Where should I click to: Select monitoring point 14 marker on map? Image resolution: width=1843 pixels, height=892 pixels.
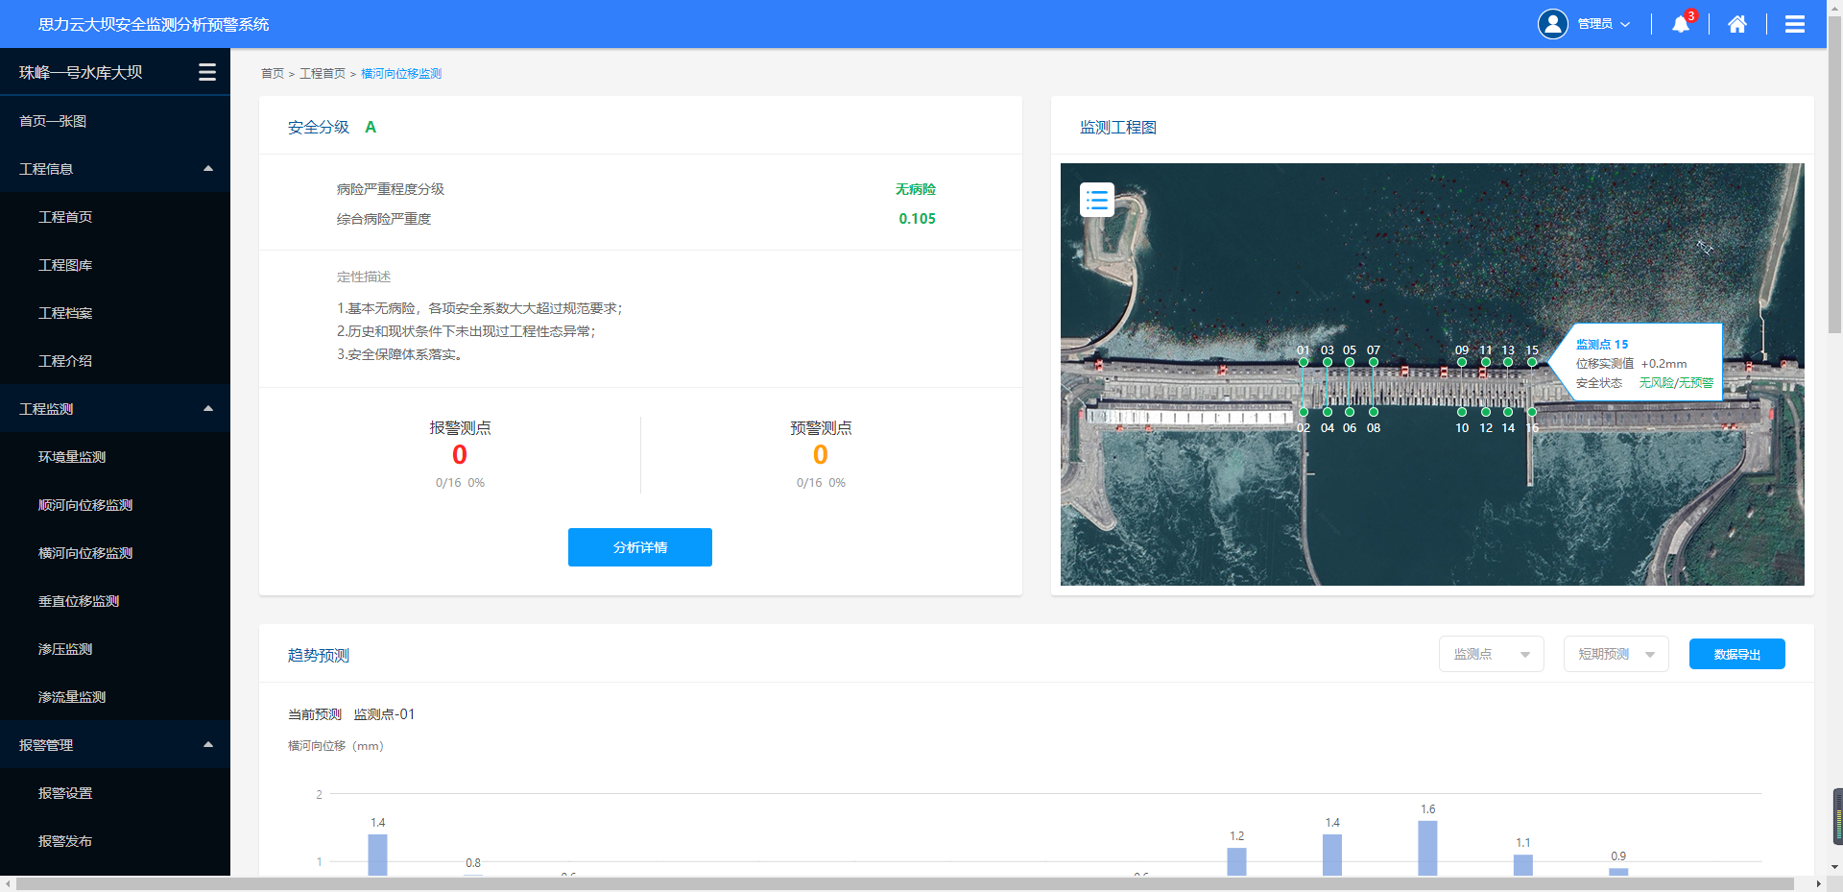click(1508, 412)
